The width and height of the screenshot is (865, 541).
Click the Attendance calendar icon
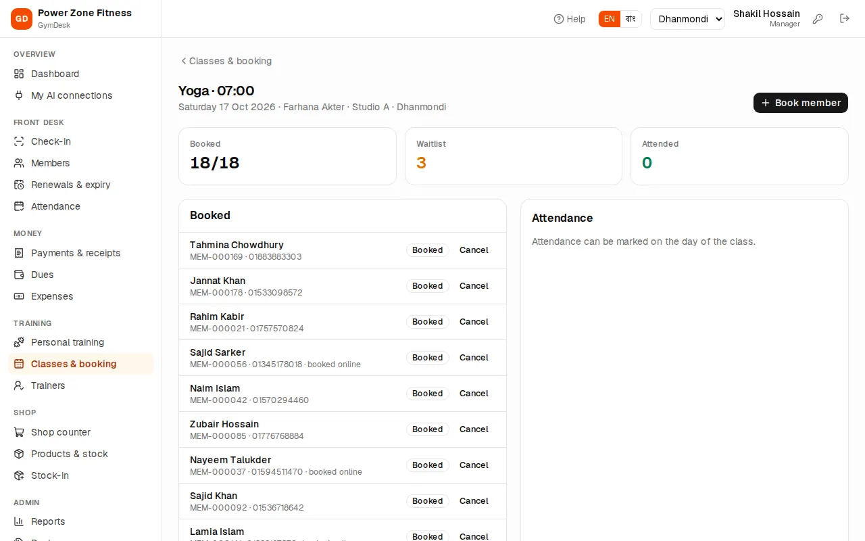(x=19, y=206)
